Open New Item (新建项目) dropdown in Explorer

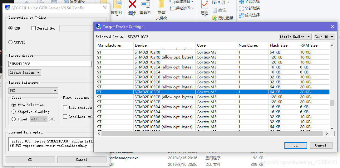point(182,2)
